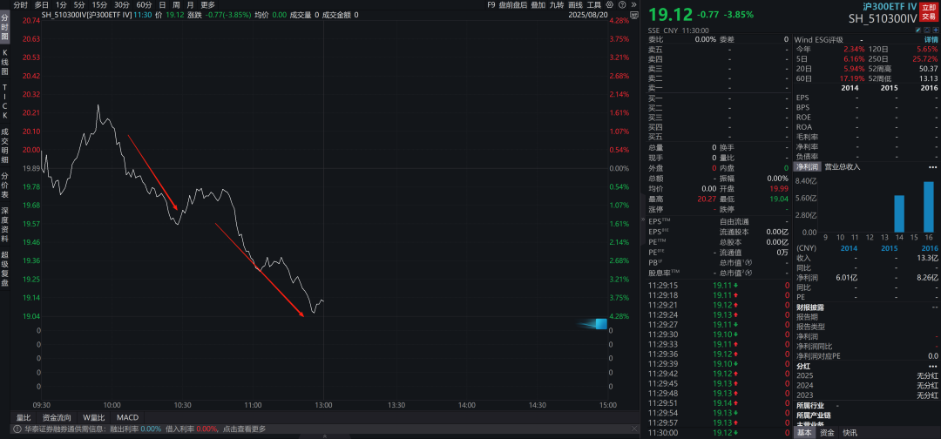The width and height of the screenshot is (941, 439).
Task: Open chart settings gear icon
Action: click(610, 4)
